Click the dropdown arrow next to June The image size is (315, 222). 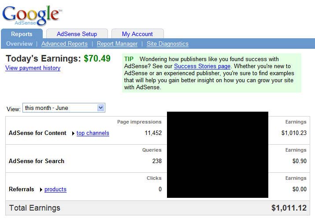tap(100, 108)
